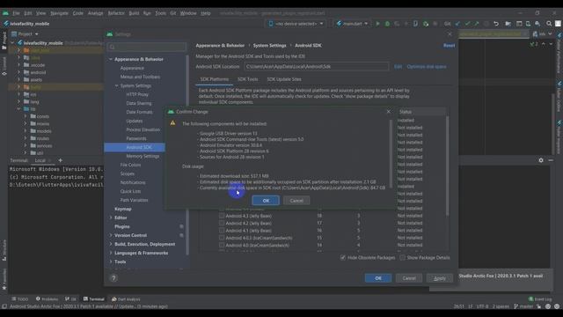Click the Git commit checkmark icon
This screenshot has height=317, width=563.
[x=467, y=24]
